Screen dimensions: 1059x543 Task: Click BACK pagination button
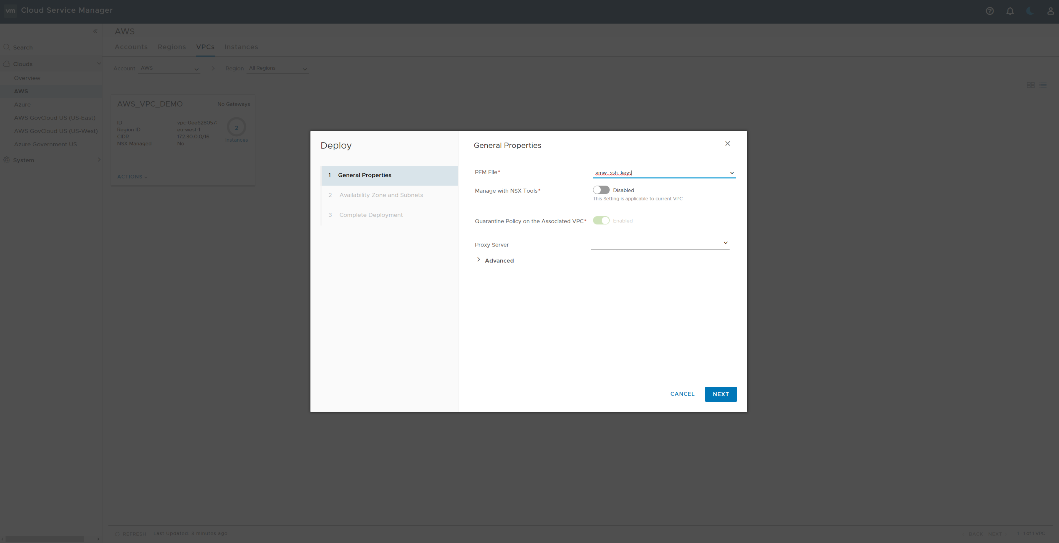tap(976, 534)
